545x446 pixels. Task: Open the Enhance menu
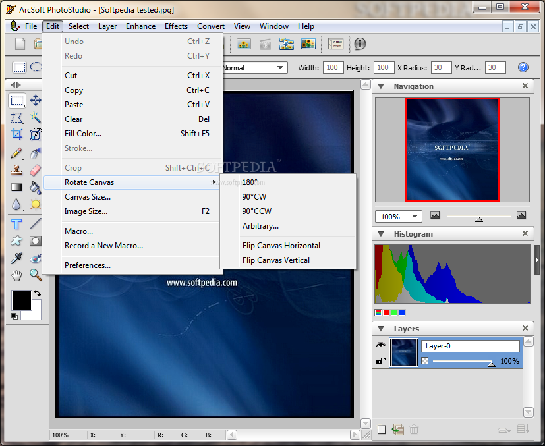pyautogui.click(x=140, y=26)
